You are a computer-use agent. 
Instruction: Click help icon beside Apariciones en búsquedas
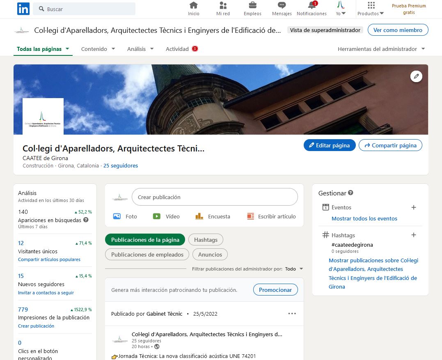86,220
